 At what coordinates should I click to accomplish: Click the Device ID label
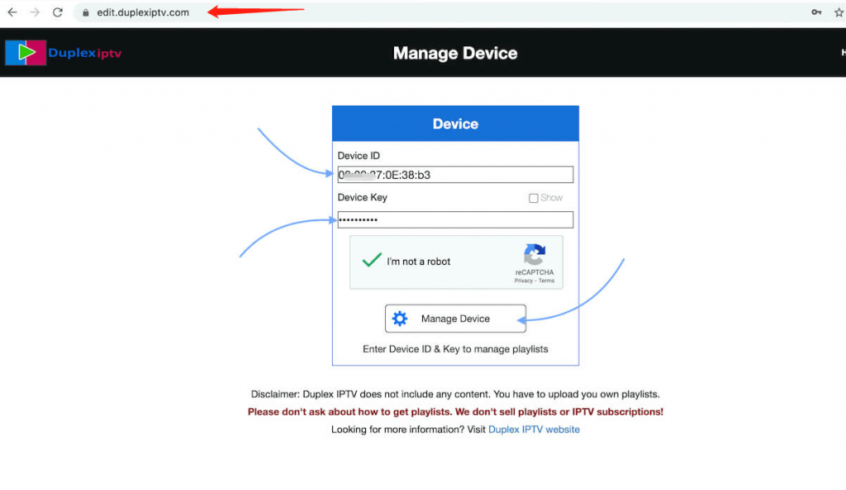point(359,156)
